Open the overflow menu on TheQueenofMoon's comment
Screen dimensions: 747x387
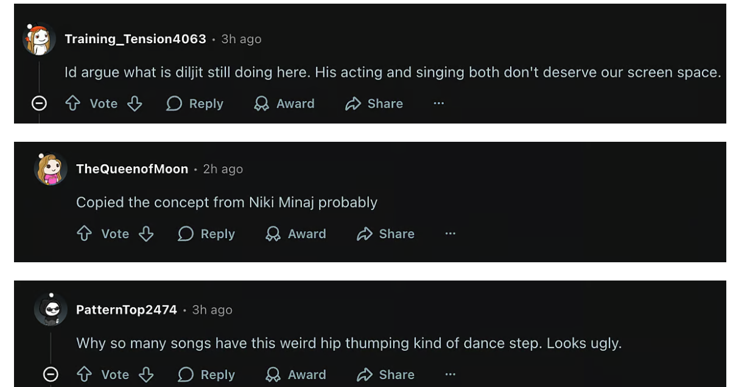(449, 234)
